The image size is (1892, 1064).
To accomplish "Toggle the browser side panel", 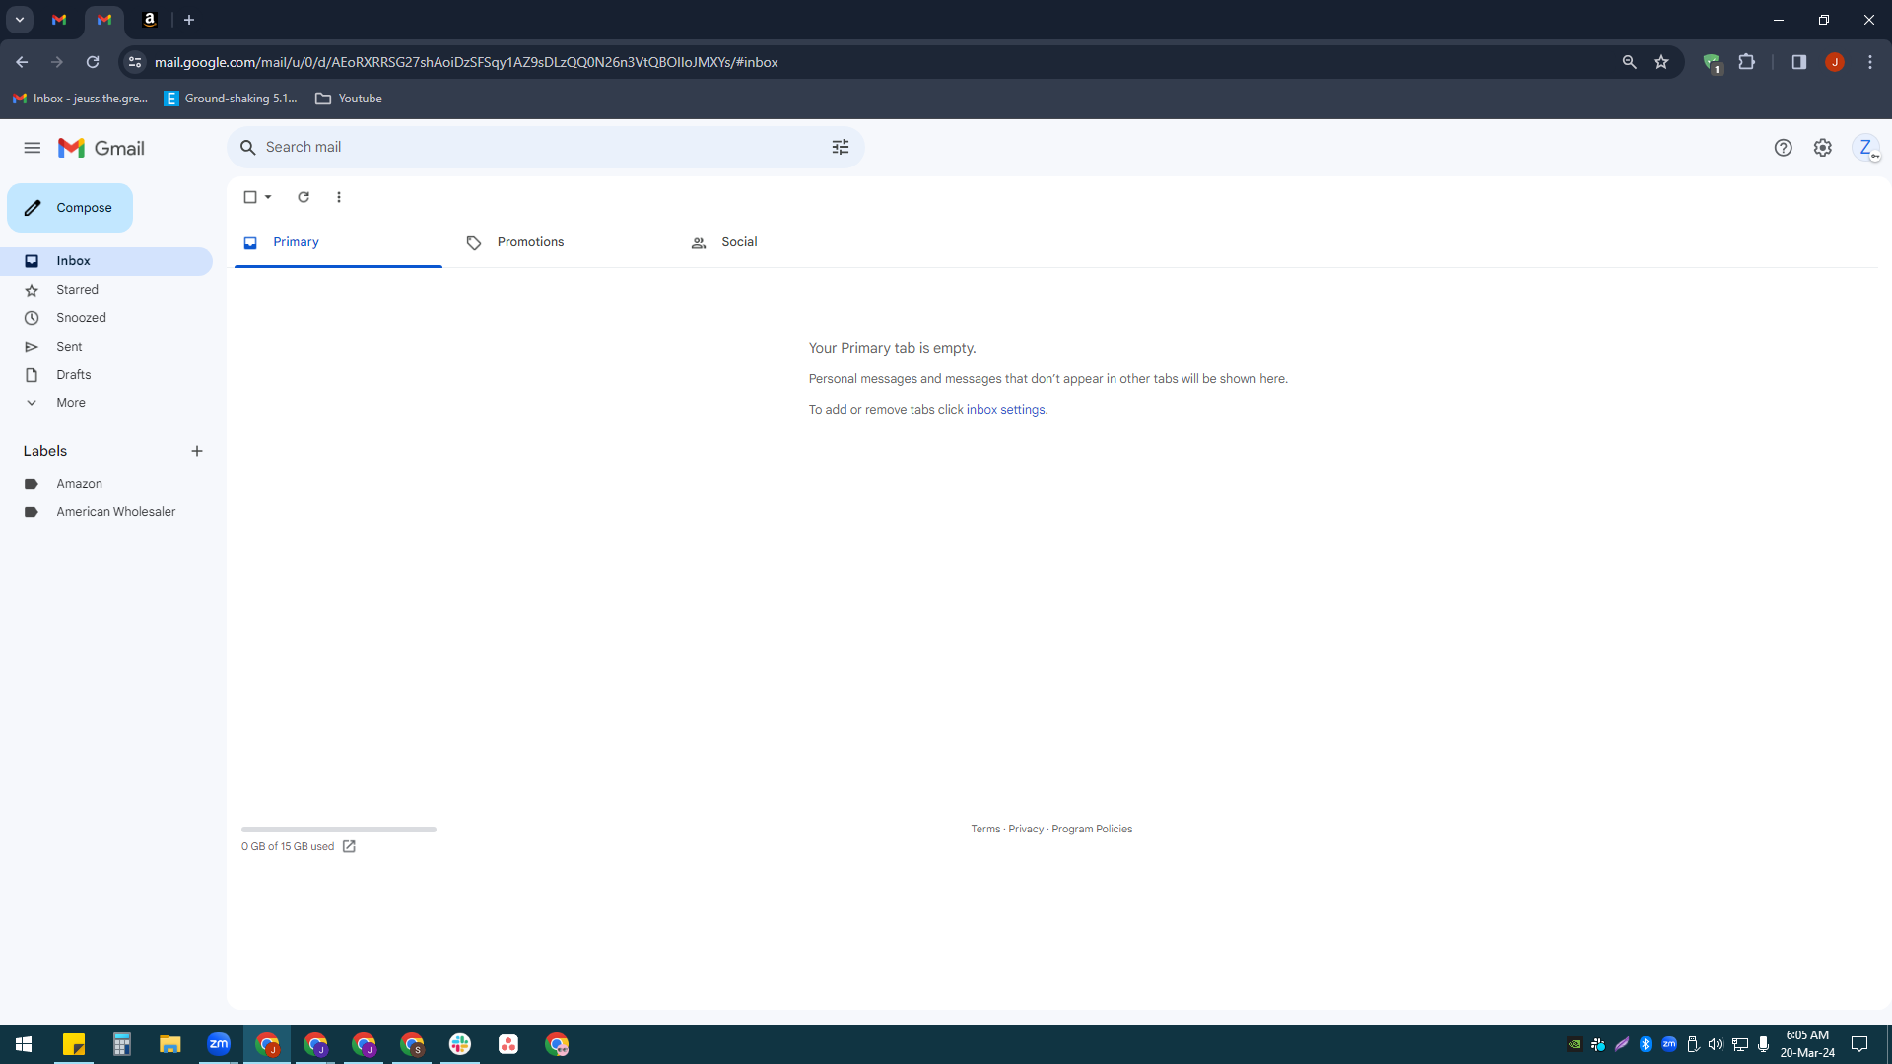I will [1798, 62].
